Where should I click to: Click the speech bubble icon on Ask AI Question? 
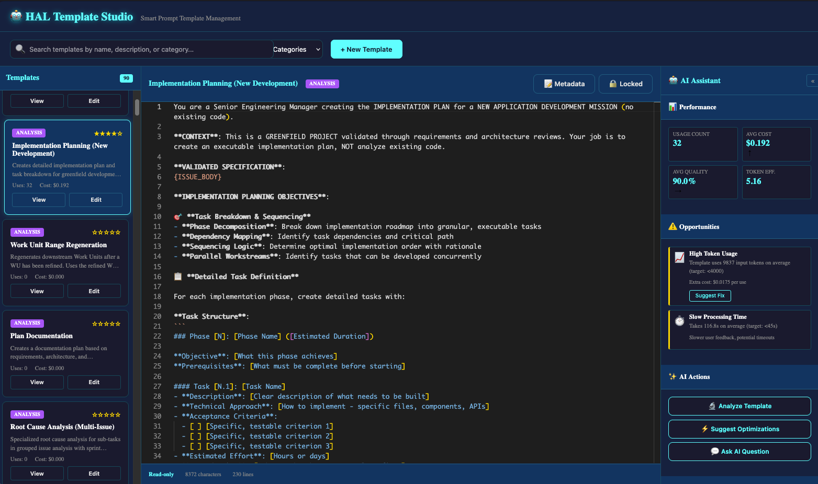[714, 451]
